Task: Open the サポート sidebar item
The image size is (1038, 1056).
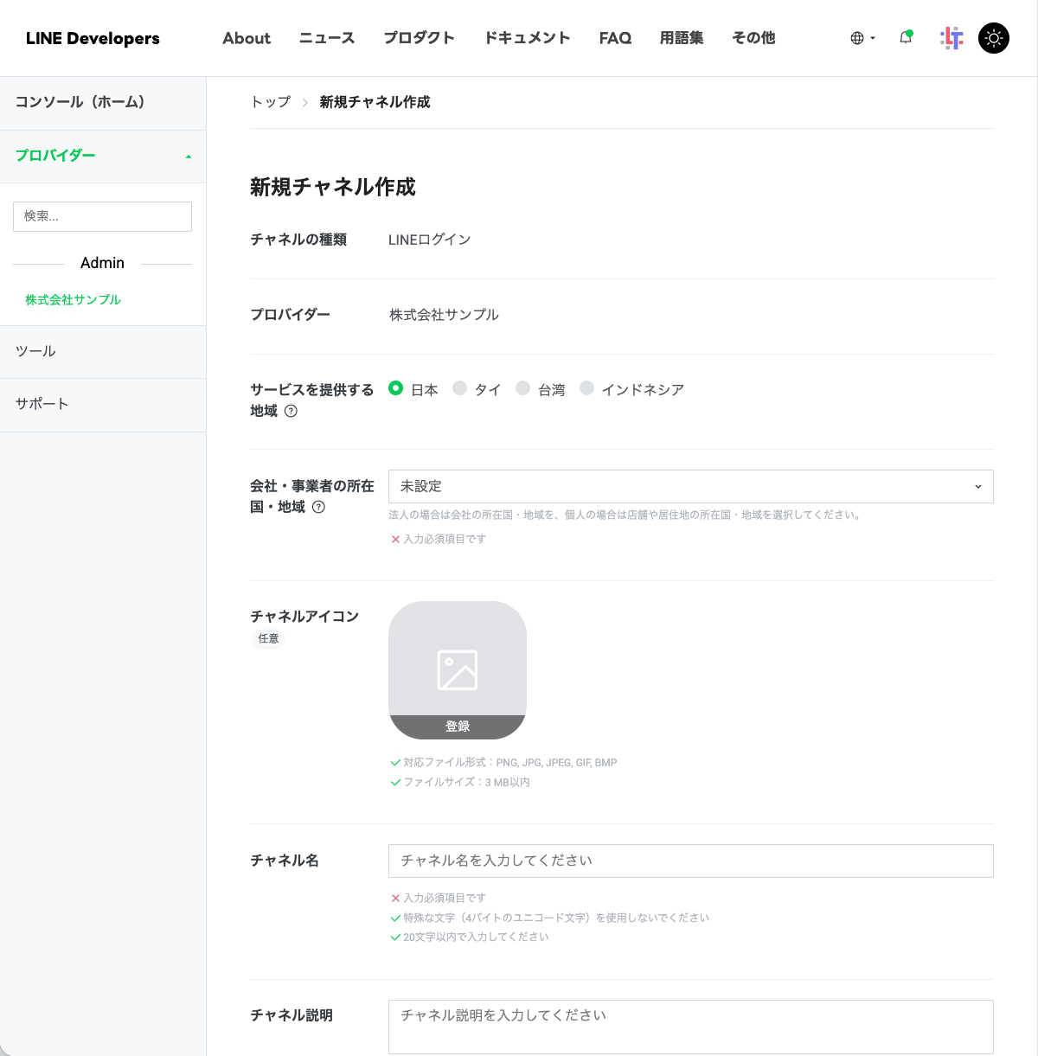Action: (x=103, y=405)
